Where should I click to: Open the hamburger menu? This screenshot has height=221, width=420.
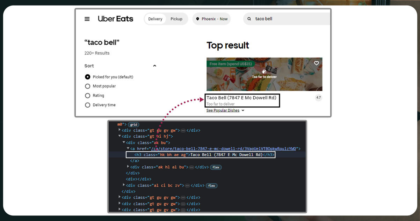87,19
